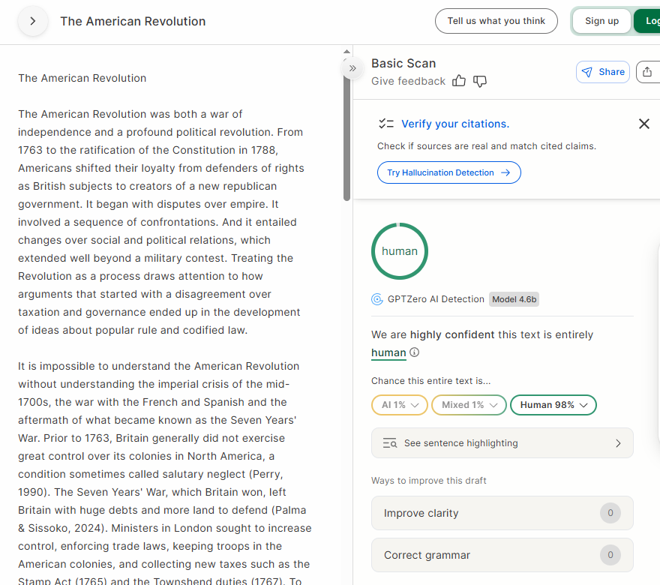Click the human result circle gauge
This screenshot has width=660, height=585.
(400, 251)
